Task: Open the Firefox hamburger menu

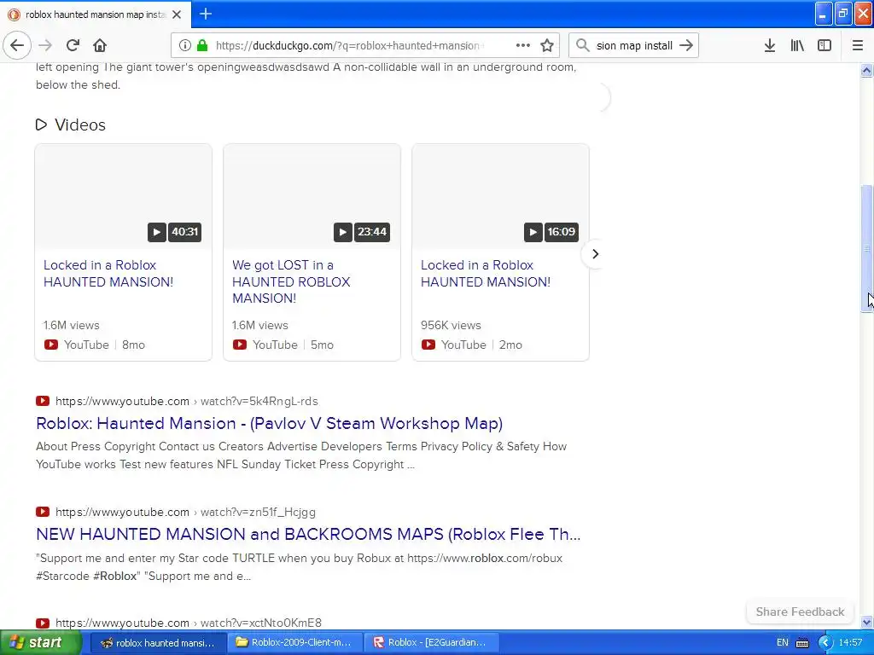Action: (857, 45)
